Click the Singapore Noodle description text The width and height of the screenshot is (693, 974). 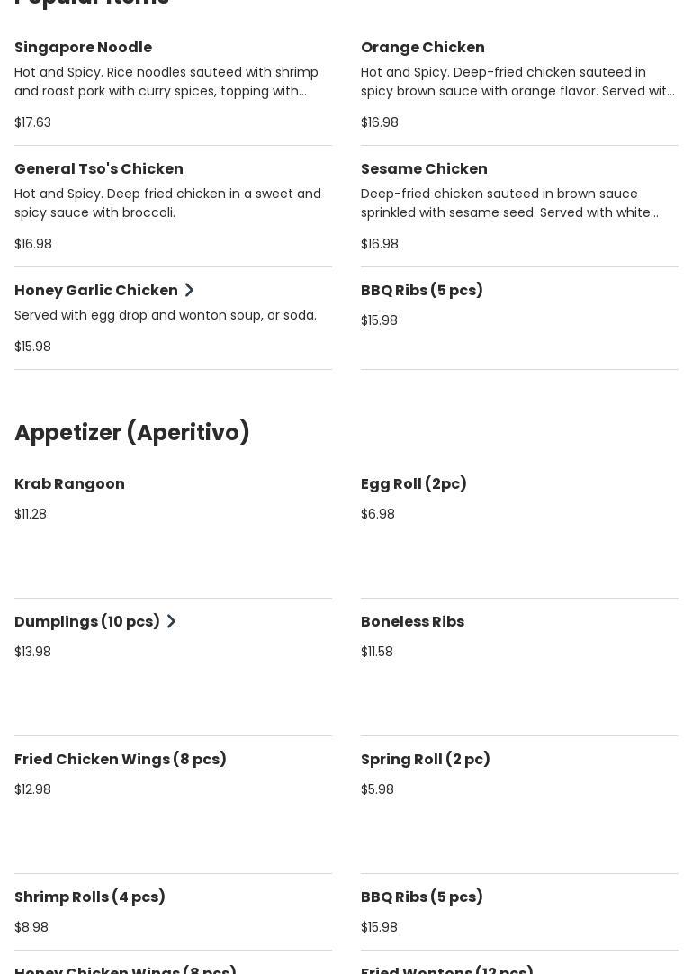point(166,81)
